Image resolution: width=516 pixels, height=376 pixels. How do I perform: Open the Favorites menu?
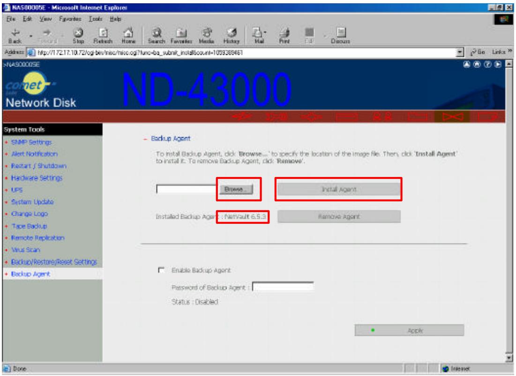click(x=70, y=19)
